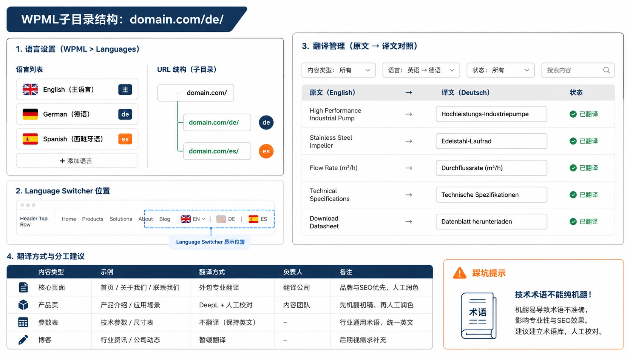Image resolution: width=630 pixels, height=356 pixels.
Task: Open the 状态: 所有 dropdown
Action: [x=501, y=70]
